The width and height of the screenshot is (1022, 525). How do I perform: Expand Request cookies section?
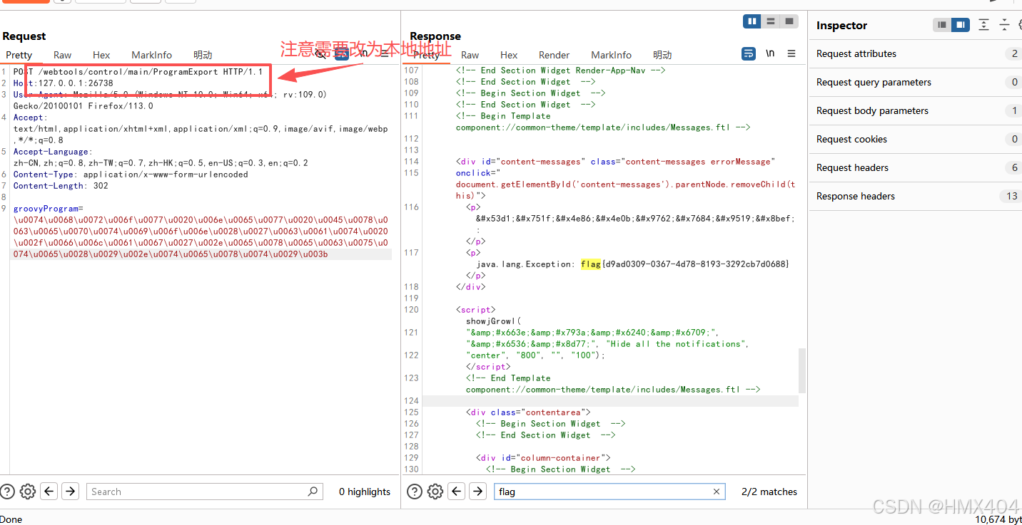pos(915,139)
